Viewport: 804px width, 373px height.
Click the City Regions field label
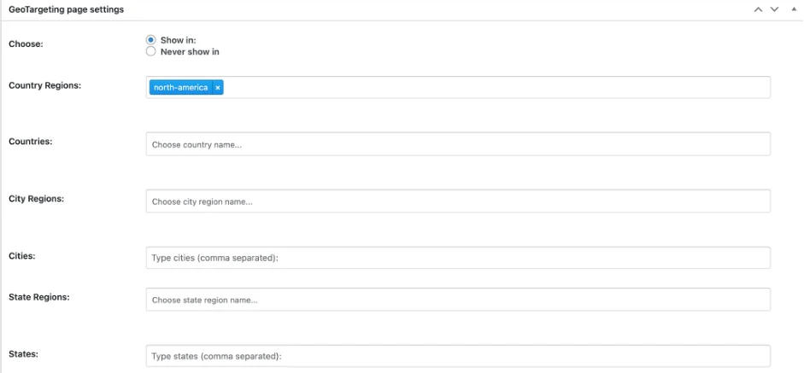[x=37, y=198]
